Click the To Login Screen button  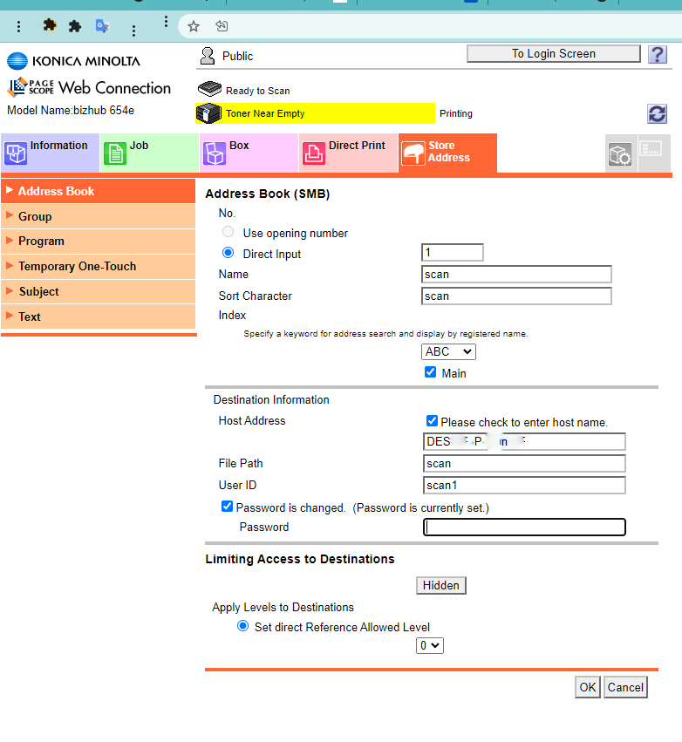click(x=553, y=53)
